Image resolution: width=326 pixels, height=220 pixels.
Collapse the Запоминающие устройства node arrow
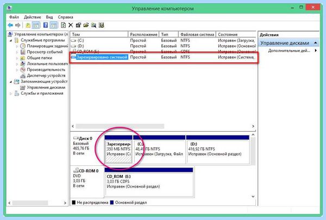(x=11, y=82)
